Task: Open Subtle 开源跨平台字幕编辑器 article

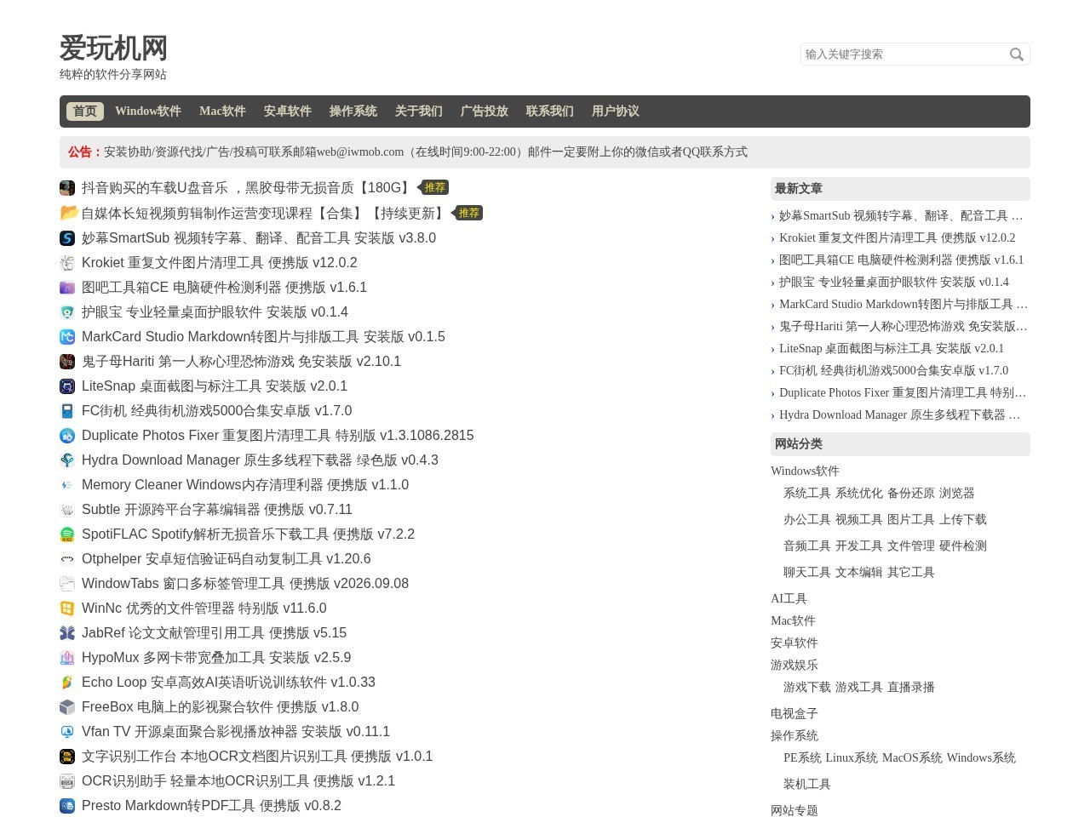Action: click(217, 510)
